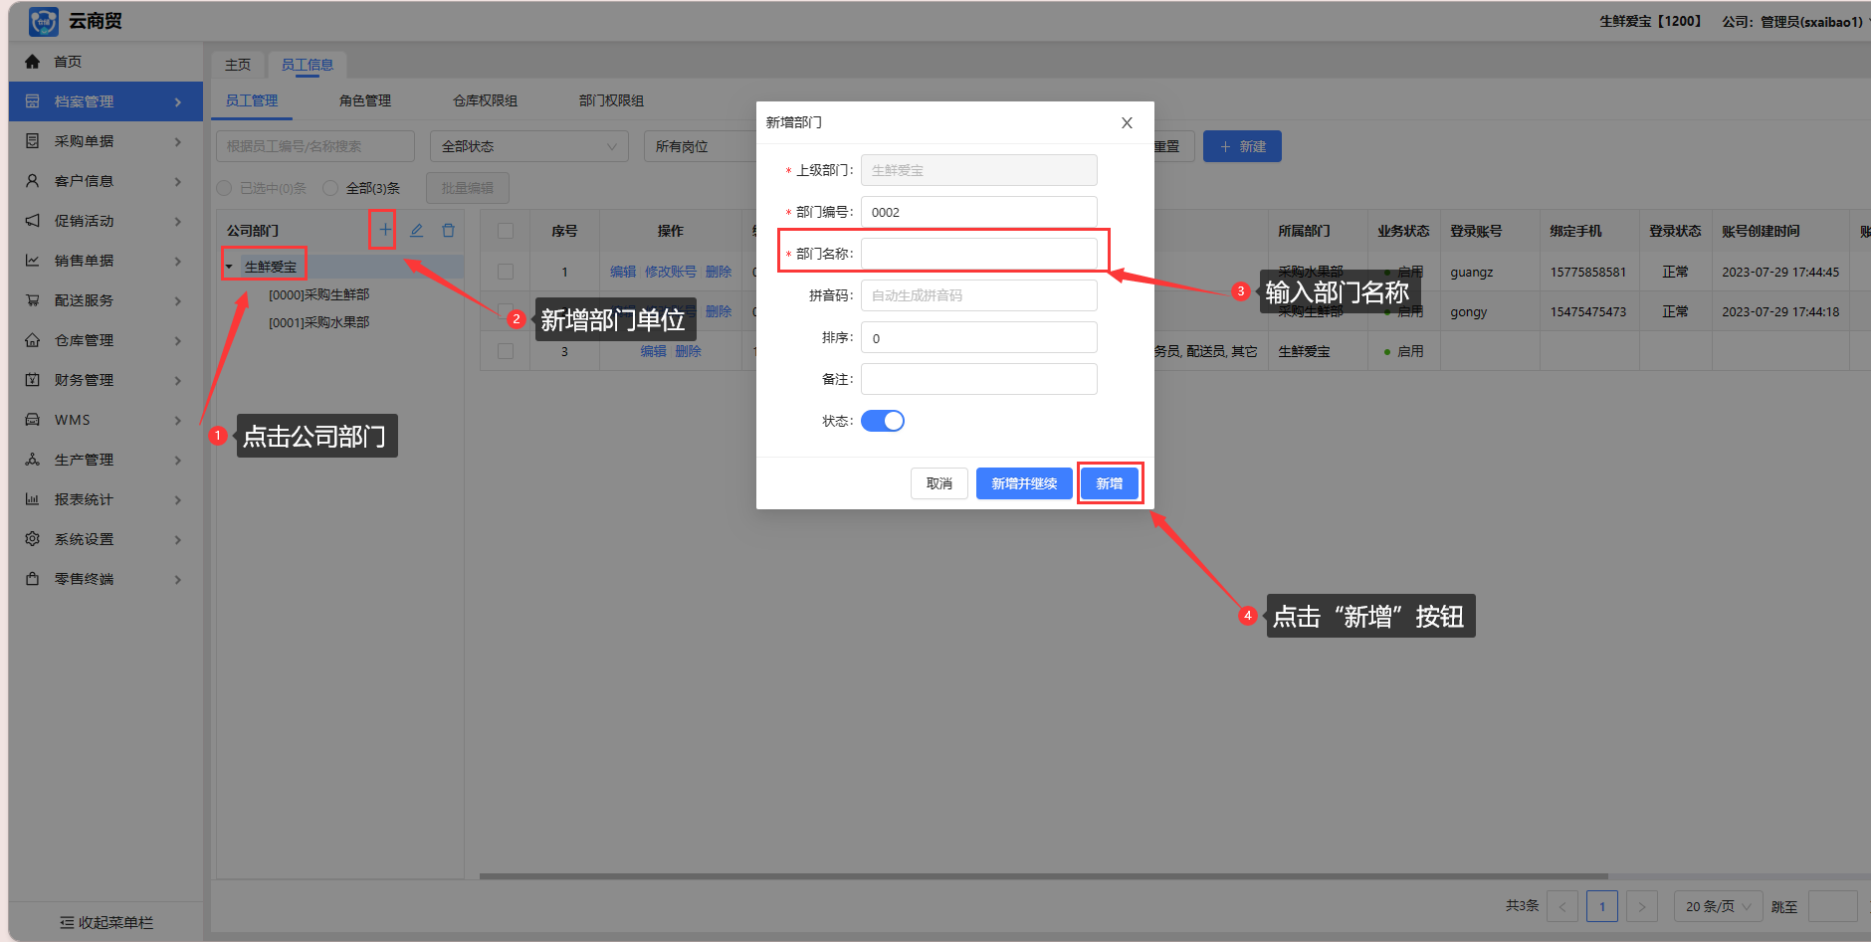Viewport: 1871px width, 942px height.
Task: Click the 系统设置 gear icon
Action: [x=33, y=539]
